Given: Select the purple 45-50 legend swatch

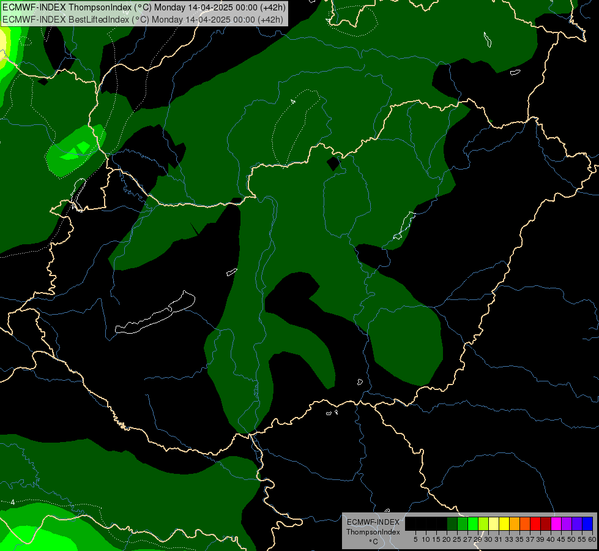Looking at the screenshot, I should (567, 523).
